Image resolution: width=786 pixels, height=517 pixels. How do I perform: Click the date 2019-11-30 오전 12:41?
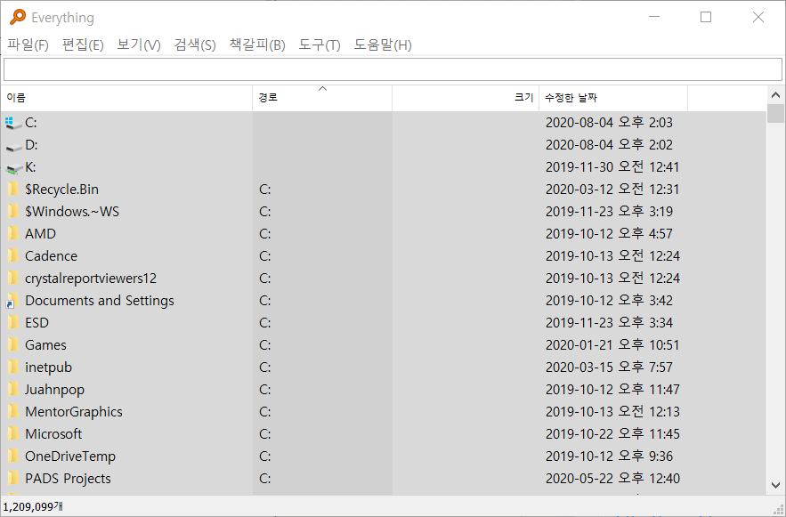pos(612,166)
